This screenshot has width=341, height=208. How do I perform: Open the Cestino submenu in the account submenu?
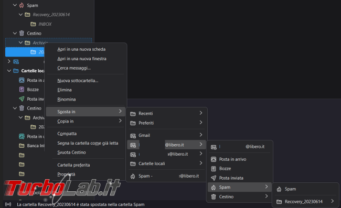(239, 196)
